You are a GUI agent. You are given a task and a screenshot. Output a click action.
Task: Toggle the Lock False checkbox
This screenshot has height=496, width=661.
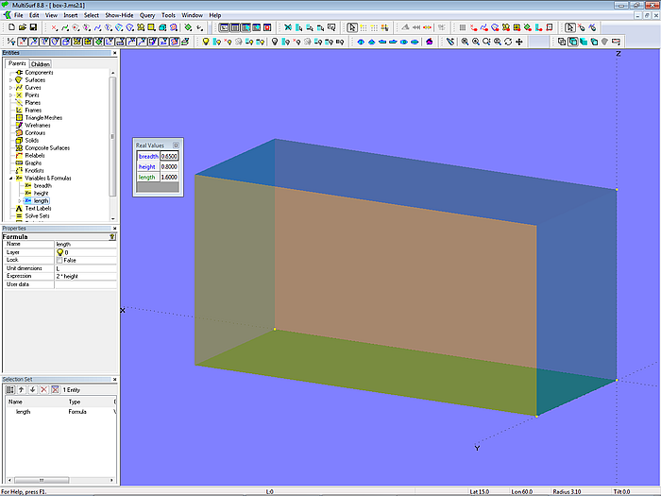(x=60, y=260)
